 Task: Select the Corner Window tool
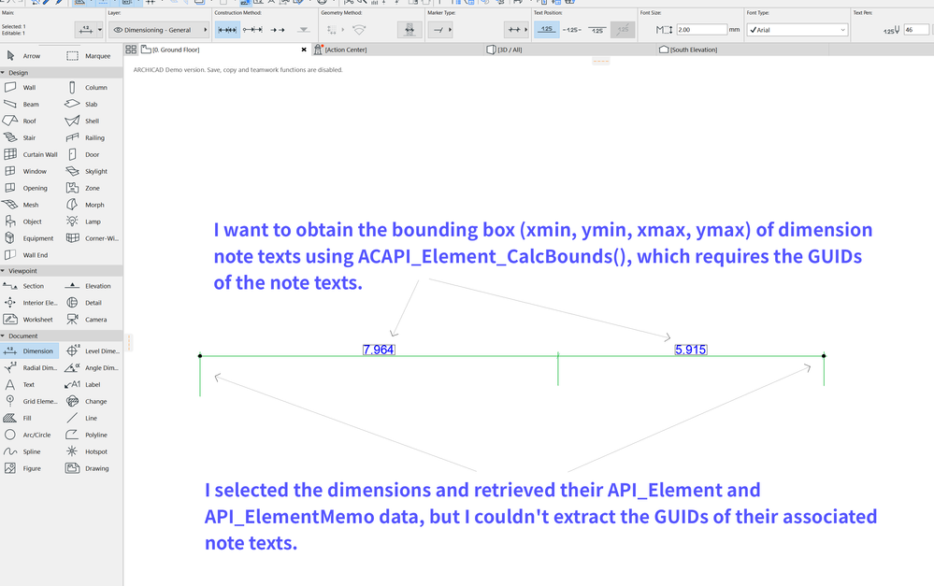(x=93, y=238)
